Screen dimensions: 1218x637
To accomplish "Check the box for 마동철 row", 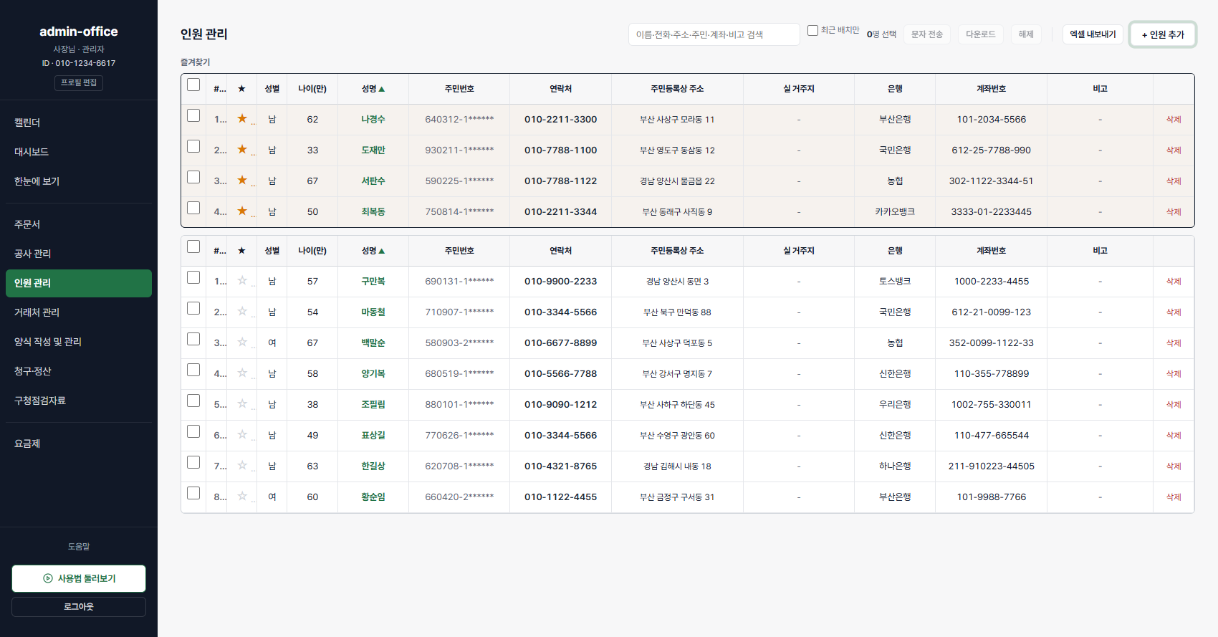I will tap(193, 308).
